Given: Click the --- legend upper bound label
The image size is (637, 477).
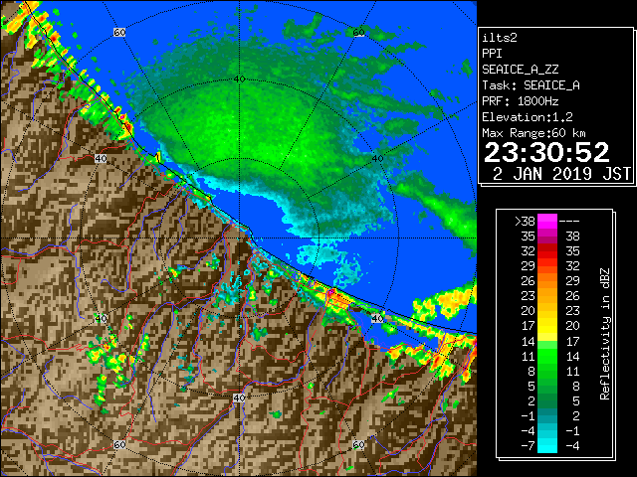Looking at the screenshot, I should click(x=569, y=222).
